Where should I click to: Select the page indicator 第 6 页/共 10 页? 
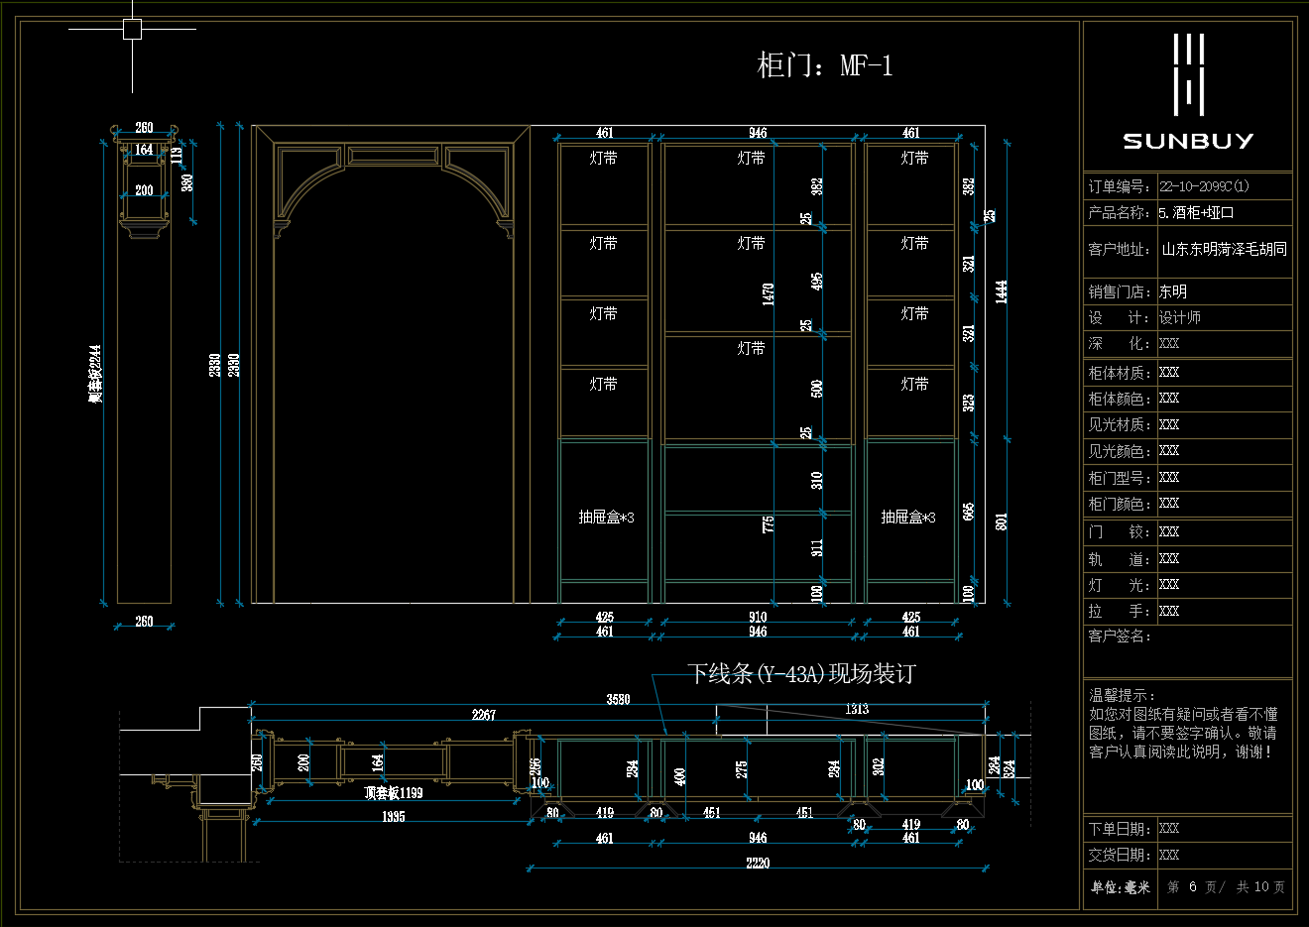tap(1226, 887)
